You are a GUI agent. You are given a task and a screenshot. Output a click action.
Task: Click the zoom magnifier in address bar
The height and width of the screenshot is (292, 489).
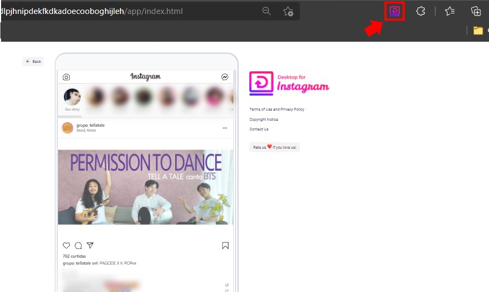267,11
